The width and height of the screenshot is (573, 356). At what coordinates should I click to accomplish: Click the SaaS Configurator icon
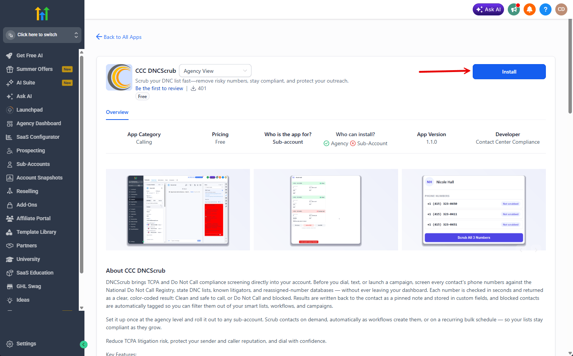(10, 137)
